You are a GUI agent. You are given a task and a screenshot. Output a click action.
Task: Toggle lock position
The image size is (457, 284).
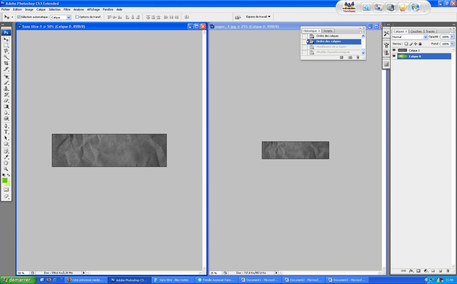pyautogui.click(x=416, y=44)
